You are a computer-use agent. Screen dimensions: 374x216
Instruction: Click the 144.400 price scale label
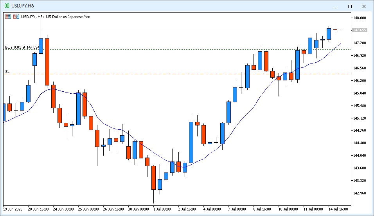(360, 143)
